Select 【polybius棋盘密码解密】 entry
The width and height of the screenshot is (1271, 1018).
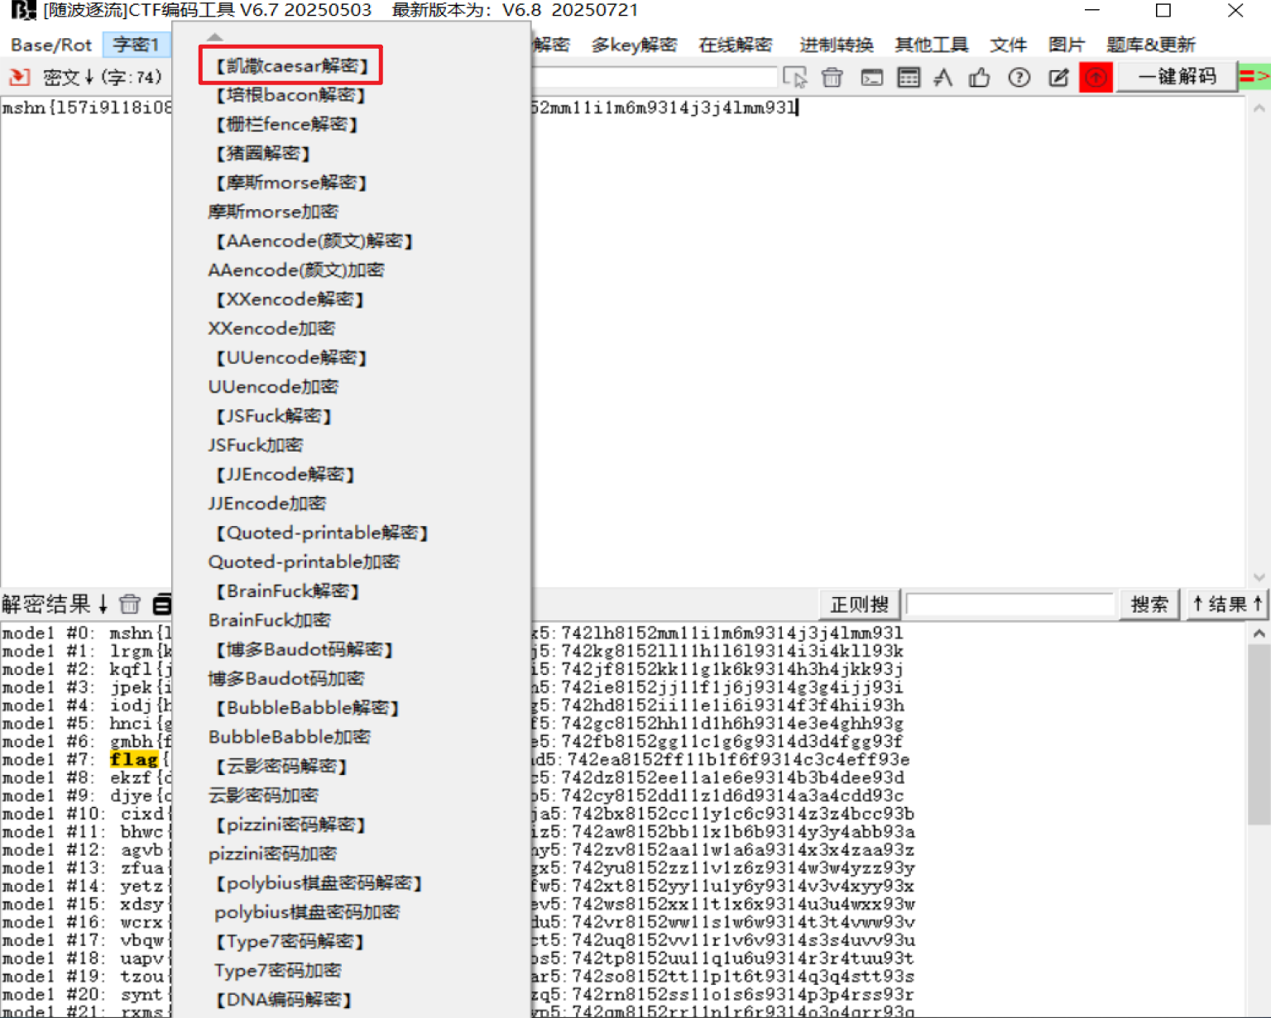(319, 882)
